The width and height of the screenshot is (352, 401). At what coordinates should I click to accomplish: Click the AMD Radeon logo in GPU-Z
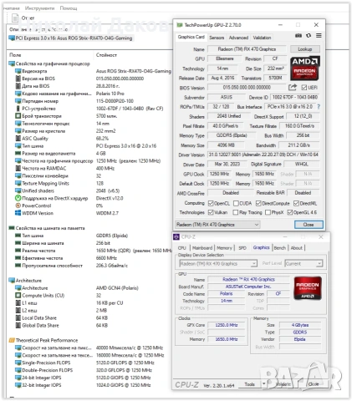pos(305,69)
